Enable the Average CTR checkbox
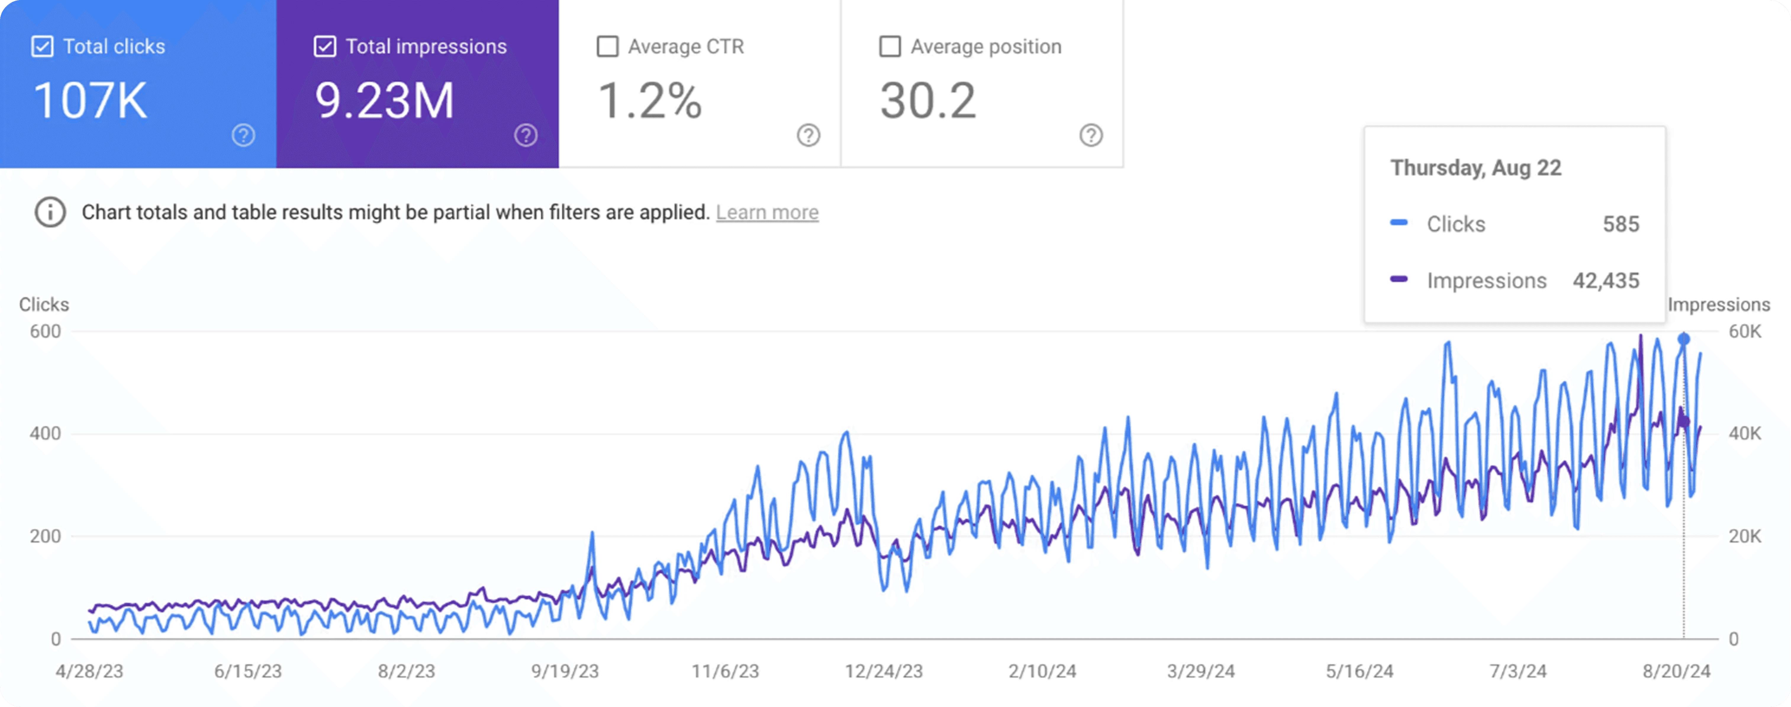 pos(608,46)
